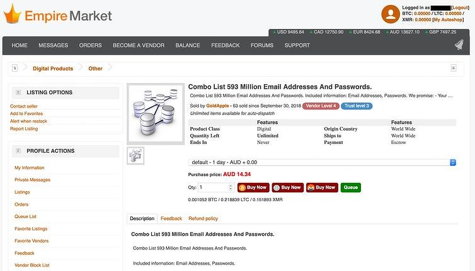Select the small product thumbnail
Viewport: 475px width, 271px height.
tap(135, 155)
